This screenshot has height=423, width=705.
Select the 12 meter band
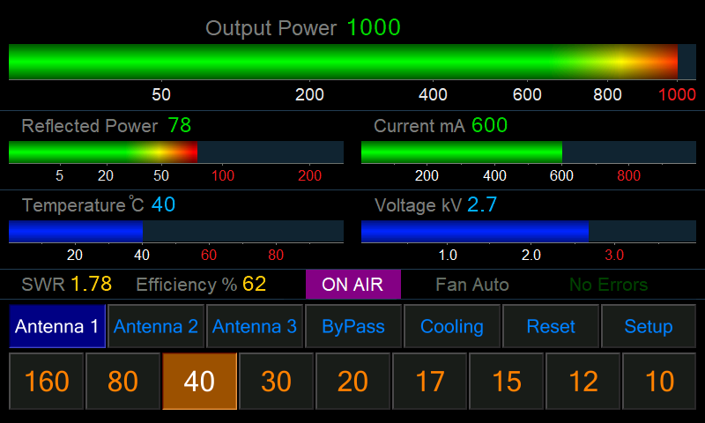(x=583, y=382)
